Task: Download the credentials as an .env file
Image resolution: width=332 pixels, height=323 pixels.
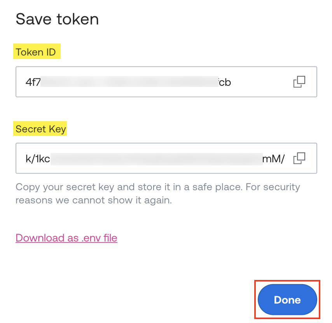Action: [x=66, y=238]
